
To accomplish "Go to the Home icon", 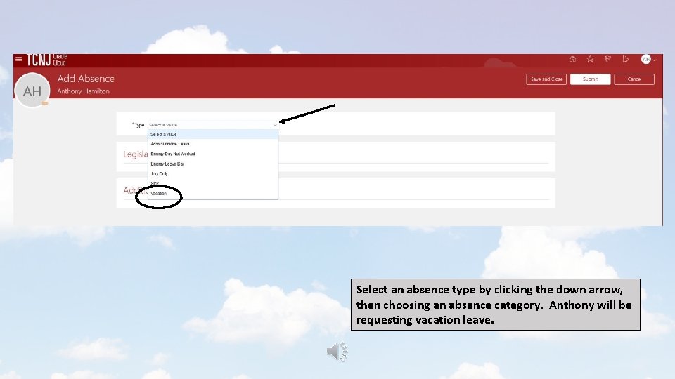I will click(572, 59).
